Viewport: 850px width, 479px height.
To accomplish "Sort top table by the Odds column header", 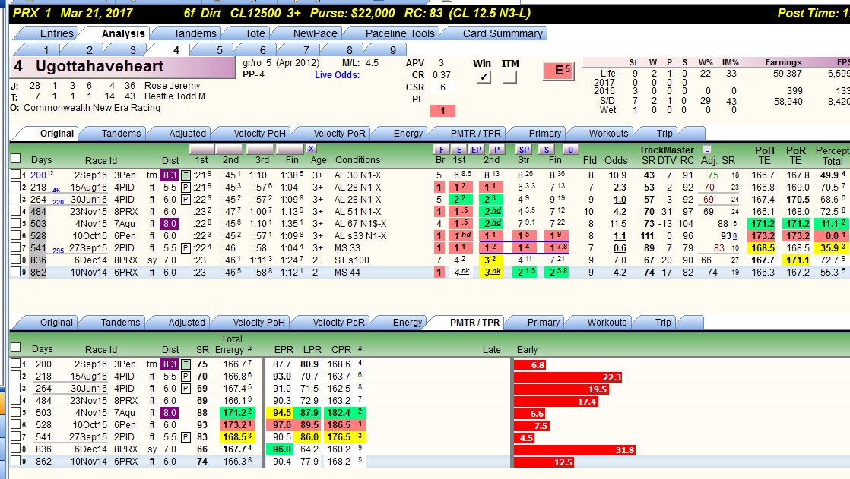I will coord(616,160).
